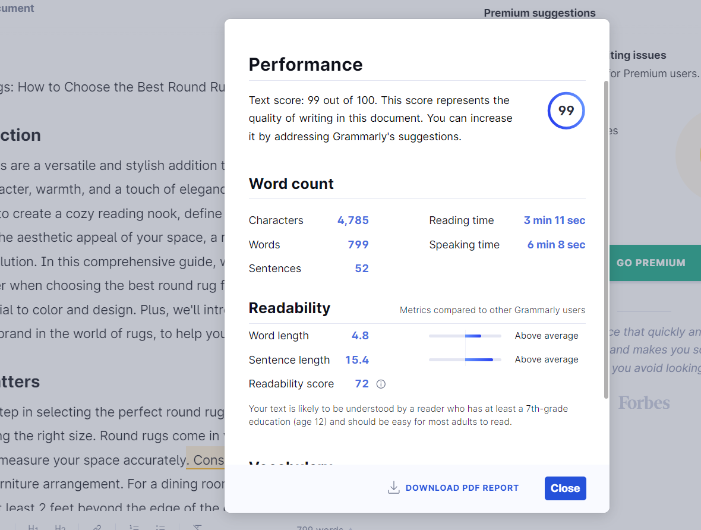Toggle the numbered list formatting icon
Screen dimensions: 701x530
[x=134, y=527]
